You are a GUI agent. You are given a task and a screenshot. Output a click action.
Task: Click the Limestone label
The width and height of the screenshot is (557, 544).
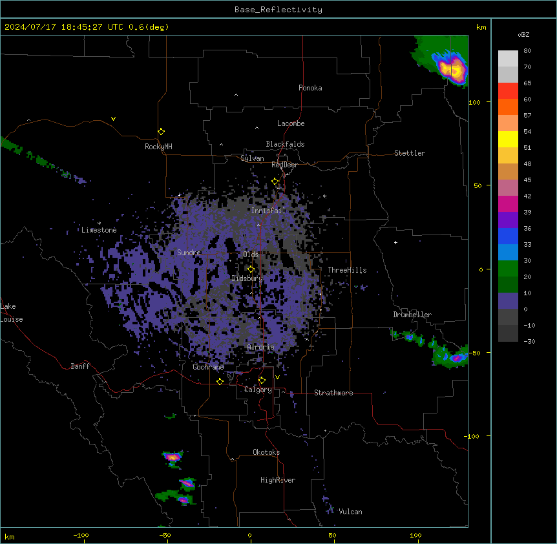(99, 230)
